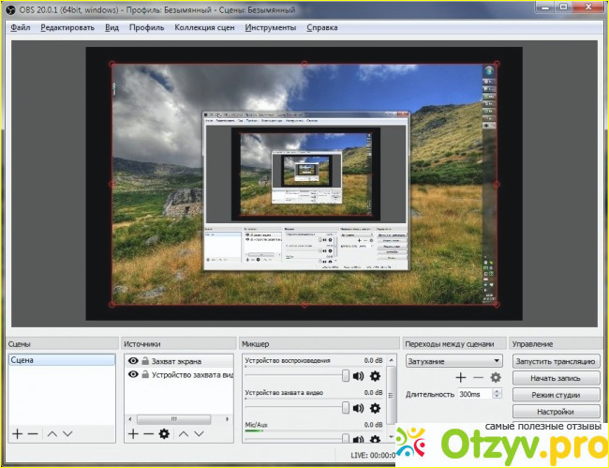This screenshot has height=468, width=609.
Task: Hide the Захват экрана source
Action: 133,360
